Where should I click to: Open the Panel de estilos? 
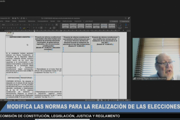(120, 26)
